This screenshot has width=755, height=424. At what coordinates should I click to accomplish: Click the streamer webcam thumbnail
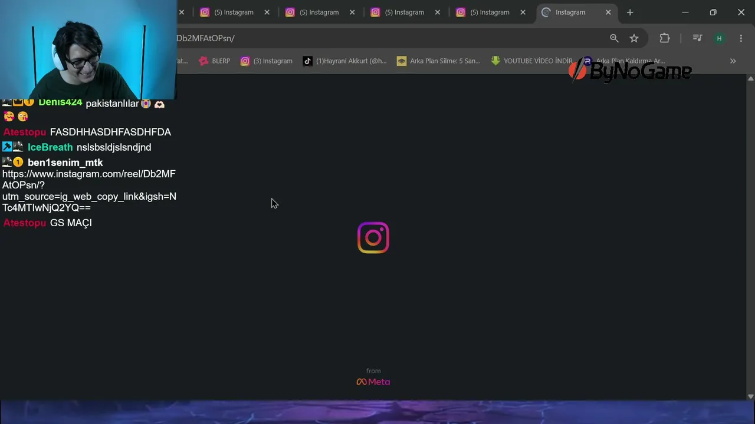click(88, 49)
